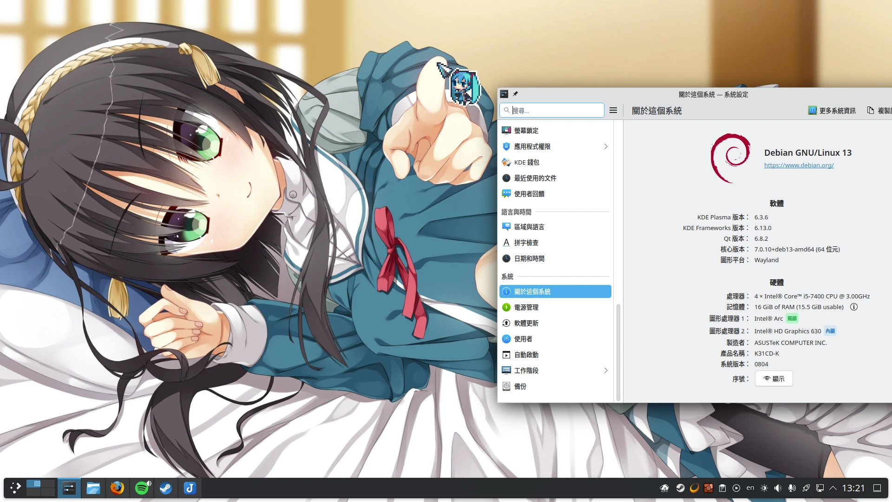This screenshot has width=892, height=502.
Task: Switch to the top-right virtual desktop in the pager
Action: pyautogui.click(x=47, y=483)
